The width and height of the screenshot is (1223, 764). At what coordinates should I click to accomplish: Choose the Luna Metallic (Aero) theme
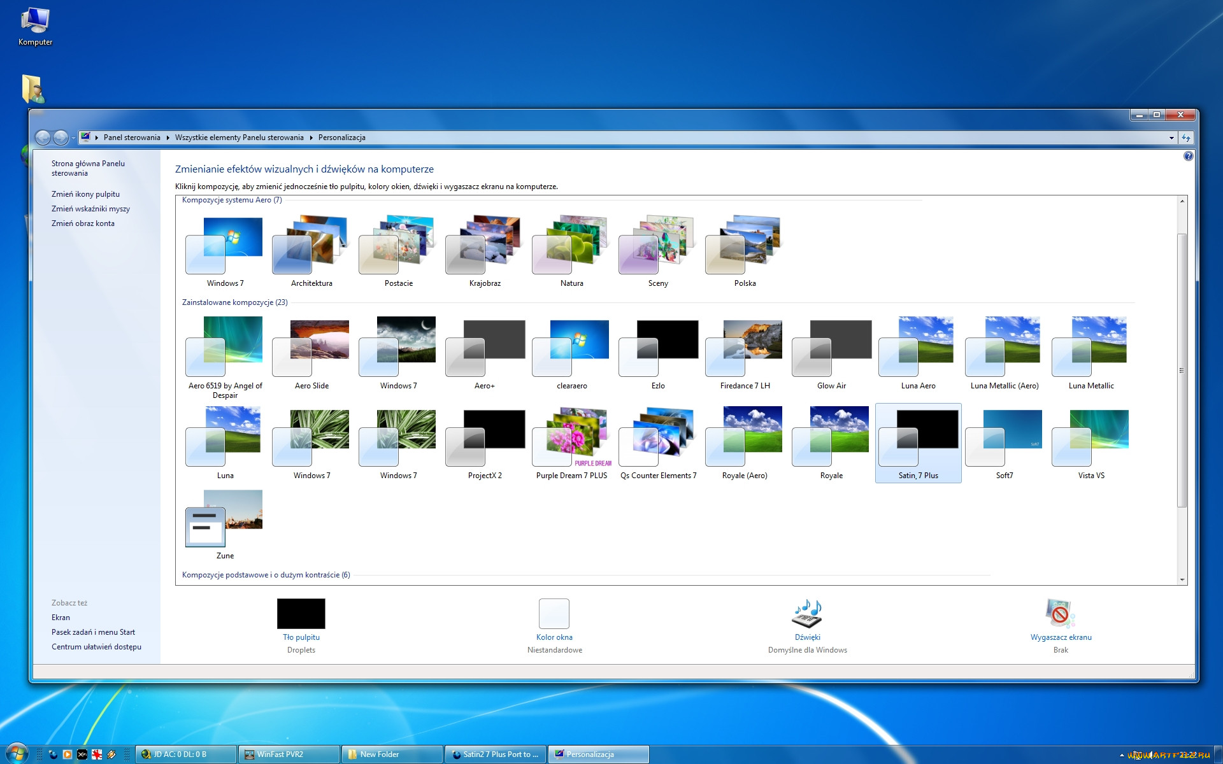pyautogui.click(x=1005, y=353)
